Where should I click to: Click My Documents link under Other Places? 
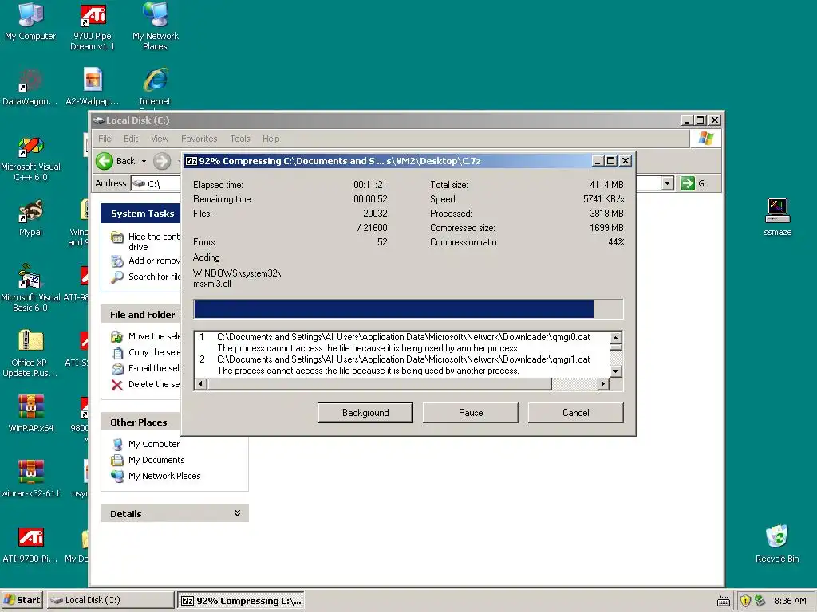156,460
